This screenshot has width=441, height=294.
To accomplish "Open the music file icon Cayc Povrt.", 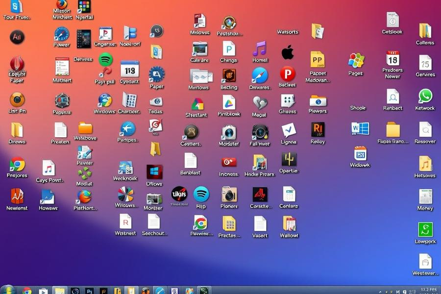I will [49, 168].
